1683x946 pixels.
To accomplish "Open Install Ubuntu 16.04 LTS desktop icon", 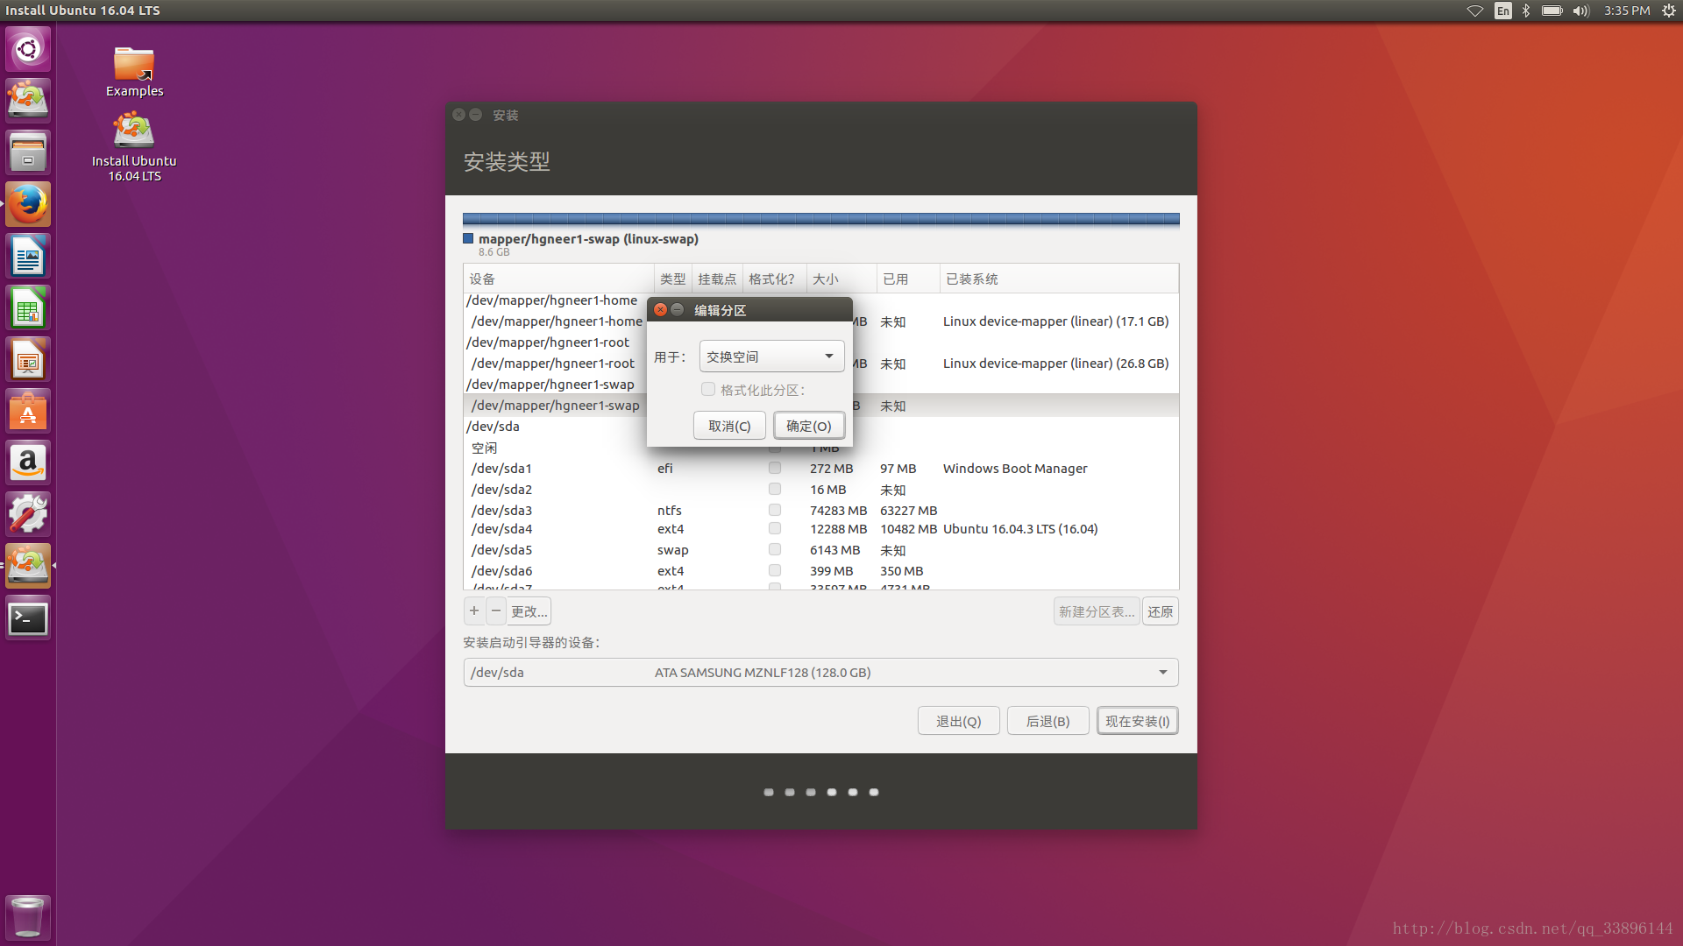I will click(134, 147).
